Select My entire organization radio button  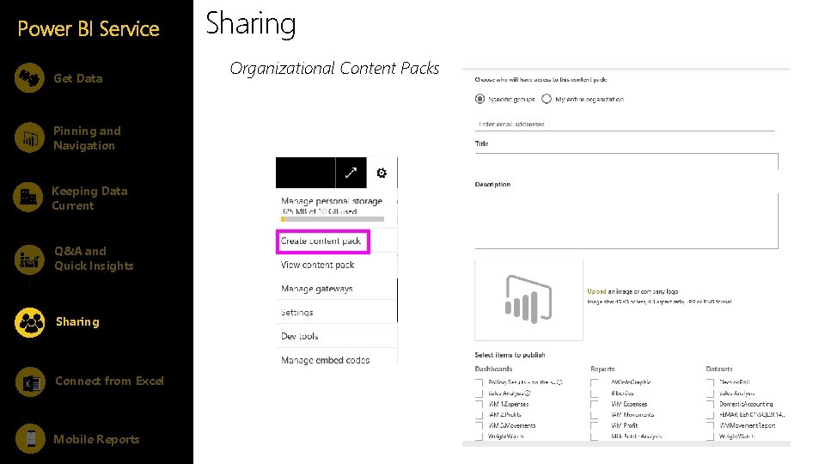tap(547, 99)
